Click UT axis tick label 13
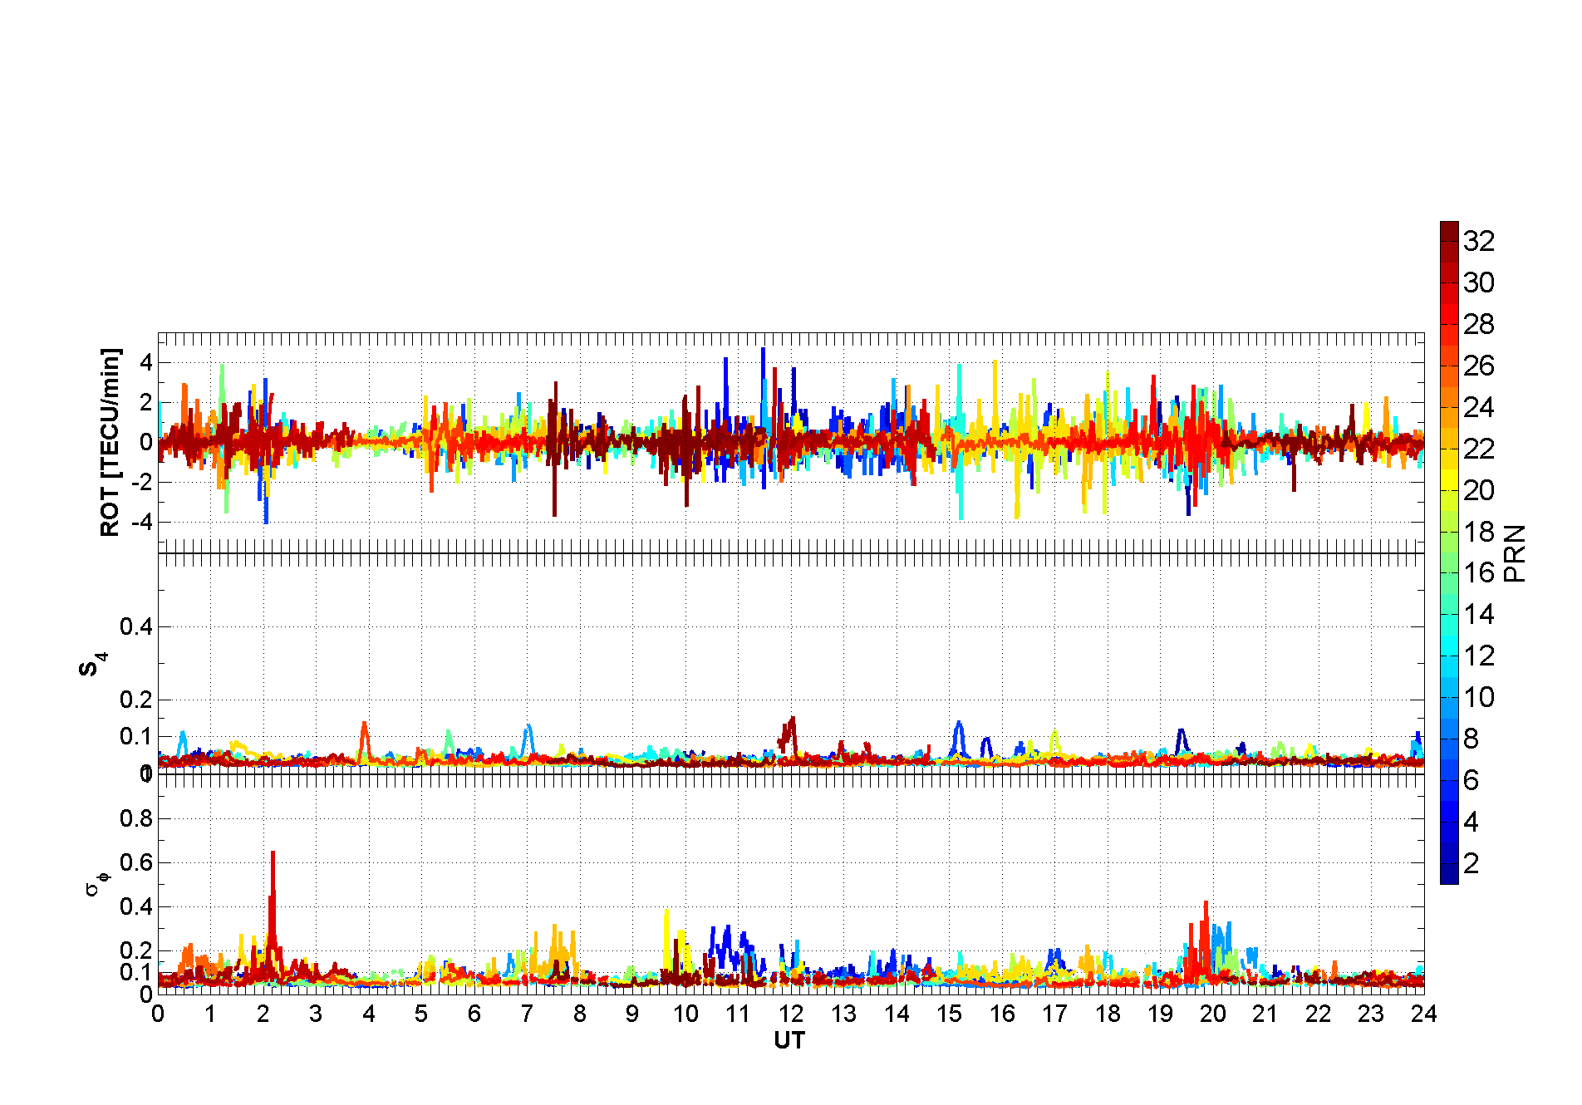The width and height of the screenshot is (1582, 1105). (843, 1014)
